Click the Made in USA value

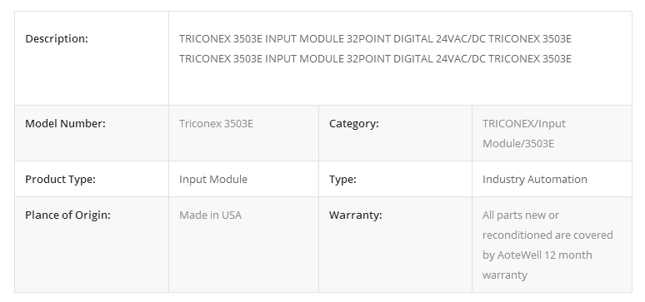pos(210,215)
